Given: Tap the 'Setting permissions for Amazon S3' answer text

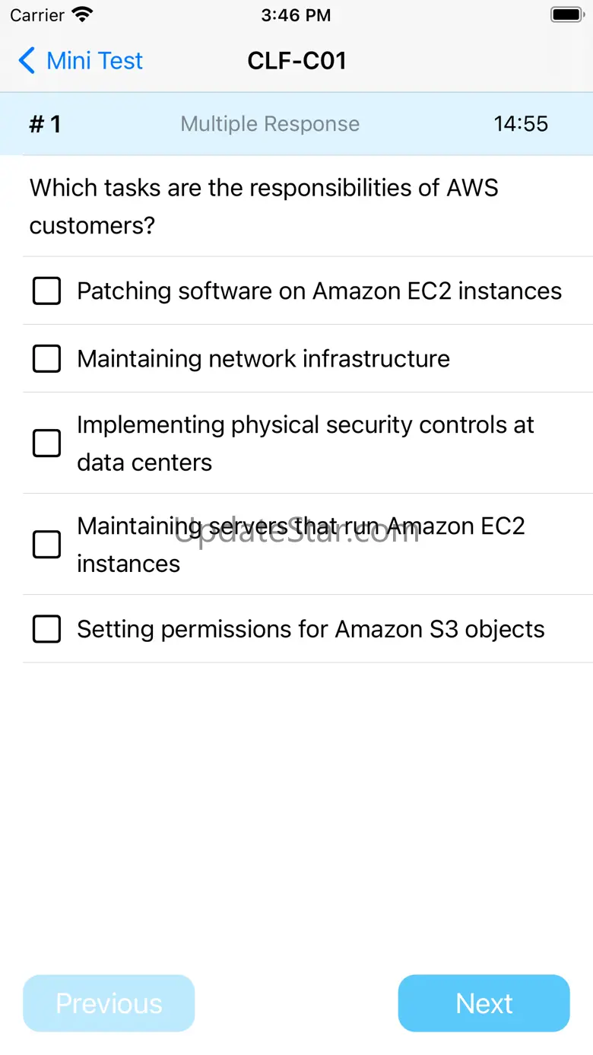Looking at the screenshot, I should (x=310, y=629).
